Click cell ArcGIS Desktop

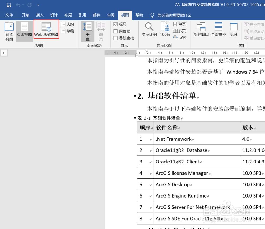197,185
